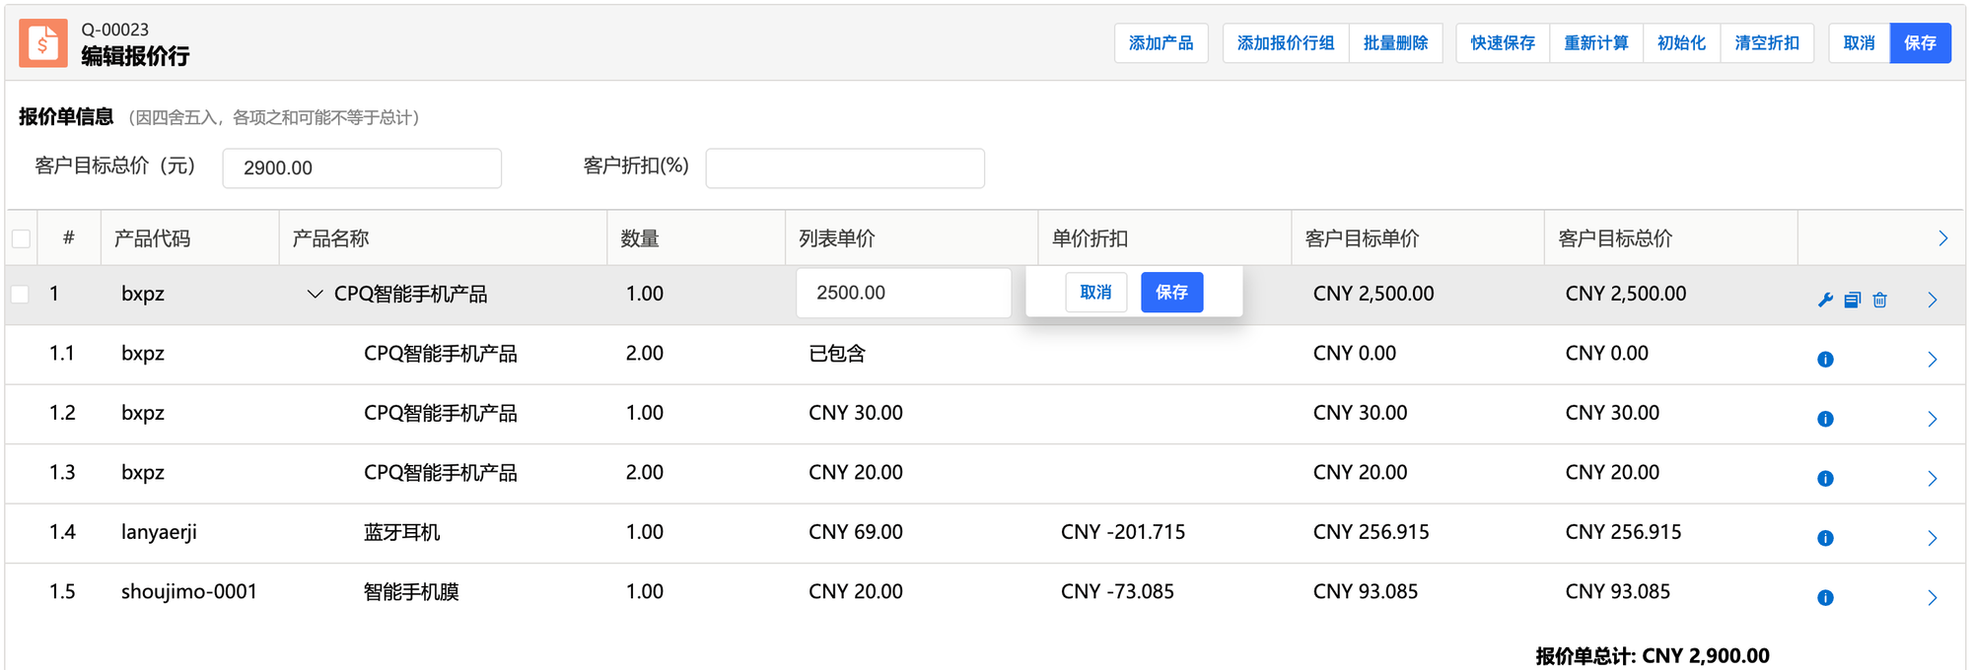Toggle the select-all checkbox in table header
The width and height of the screenshot is (1972, 670).
tap(21, 238)
